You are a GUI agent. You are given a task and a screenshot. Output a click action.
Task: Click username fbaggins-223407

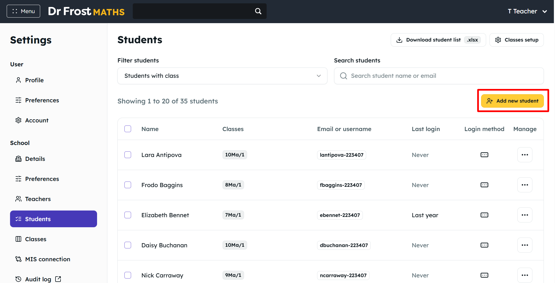tap(341, 185)
